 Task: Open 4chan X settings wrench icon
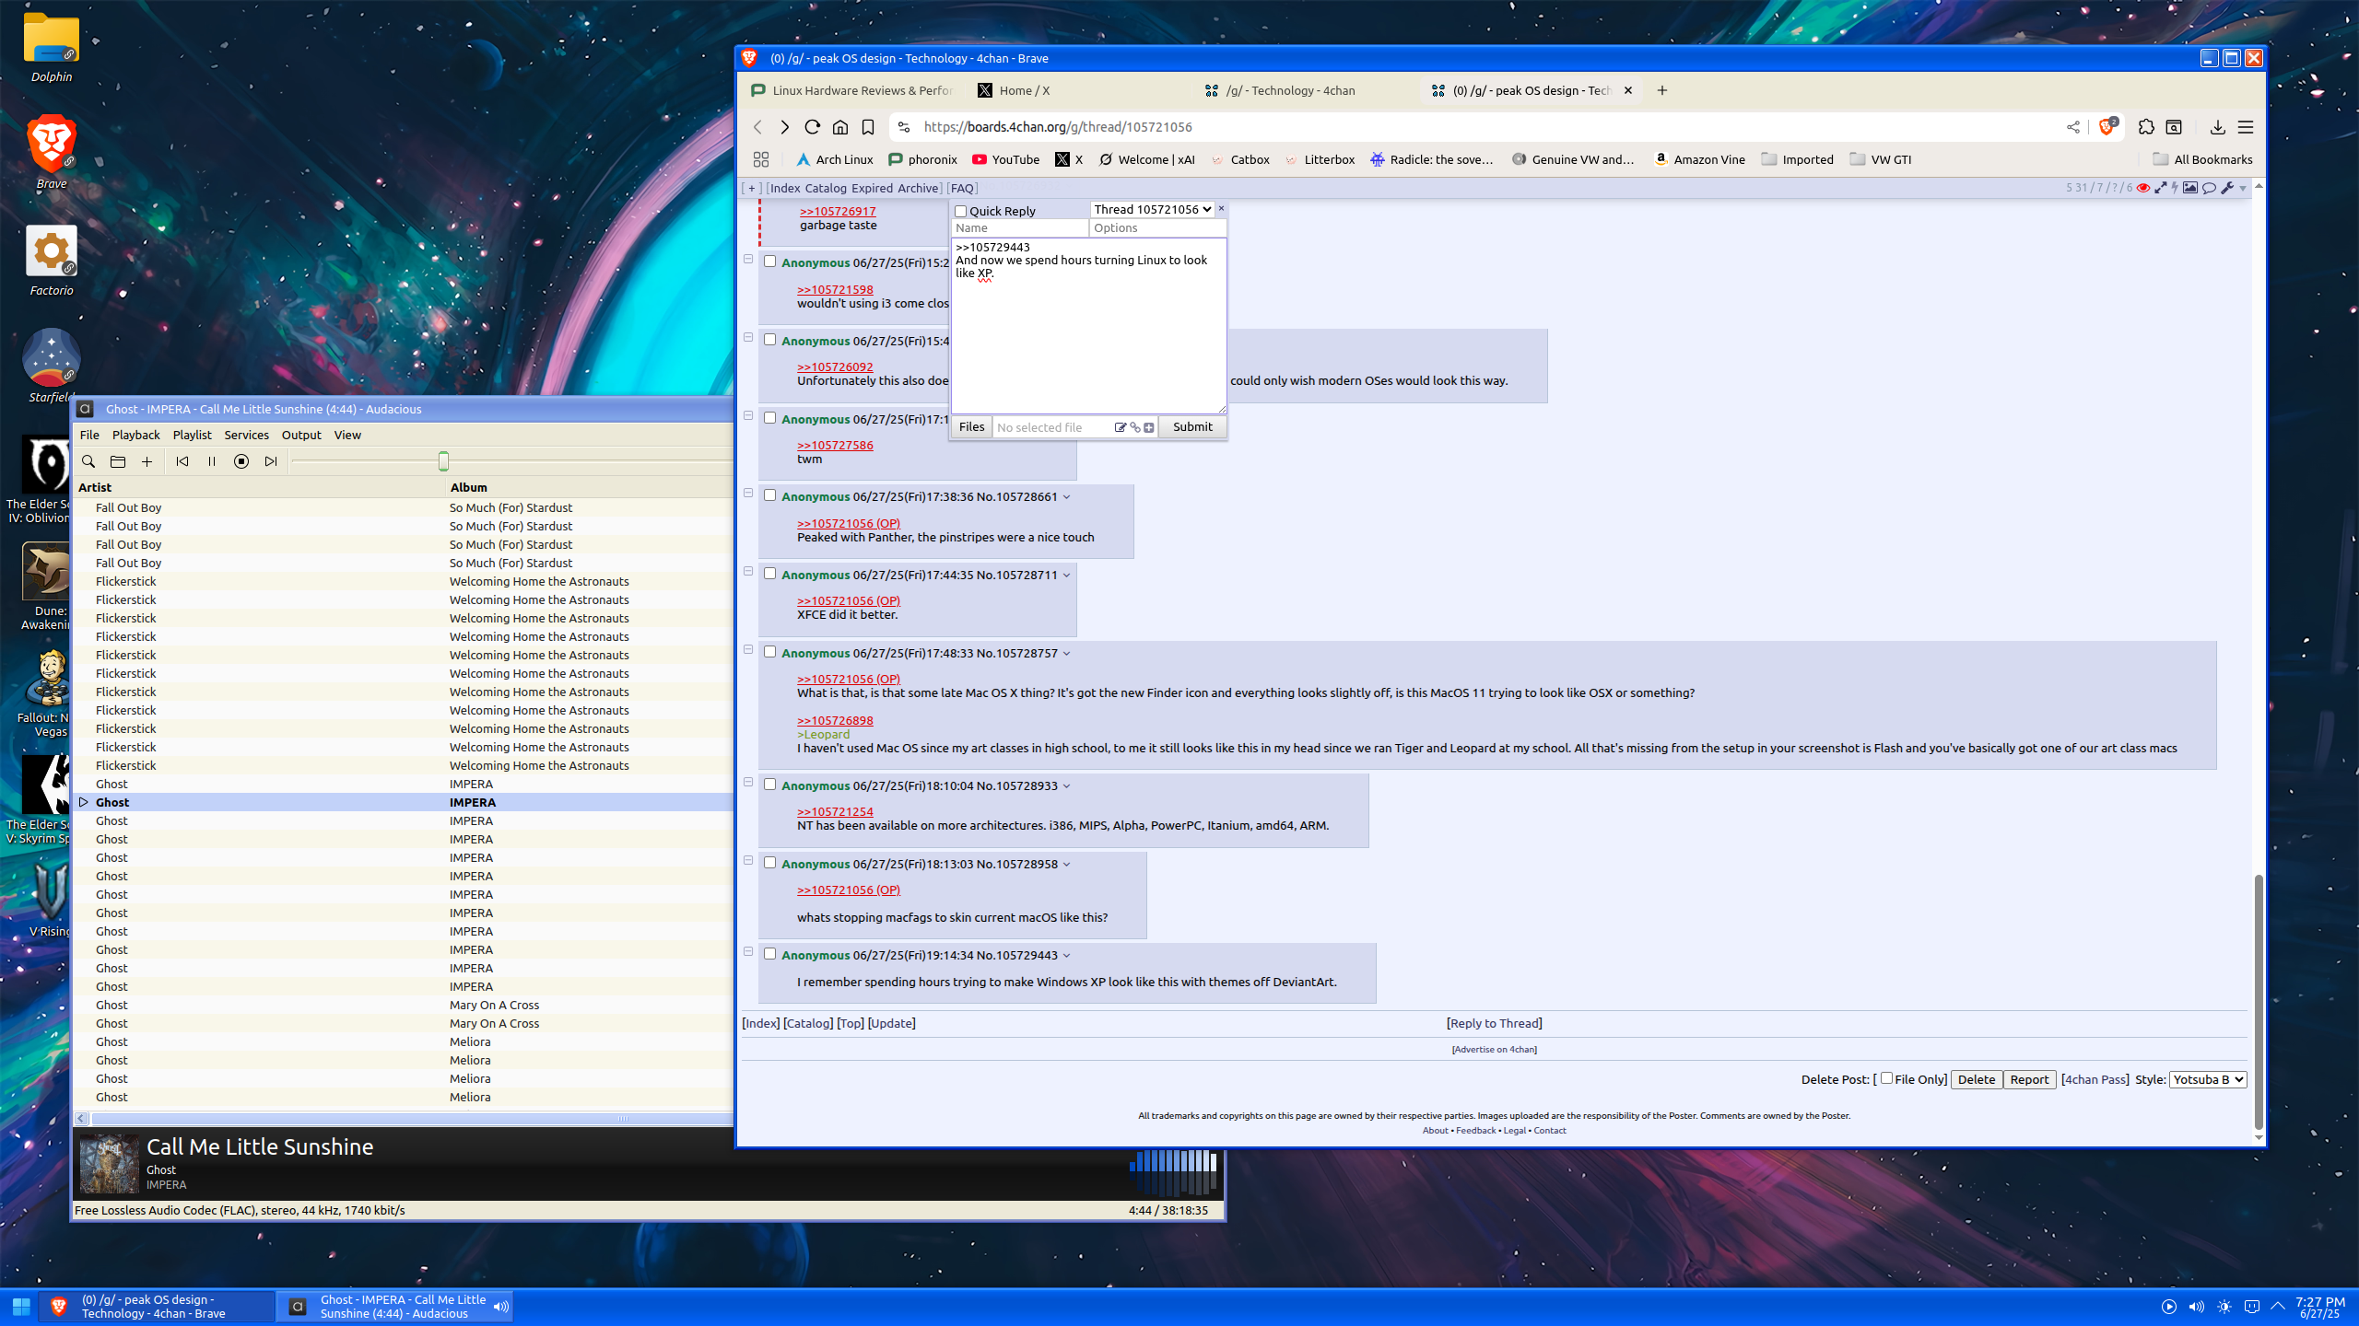coord(2227,188)
